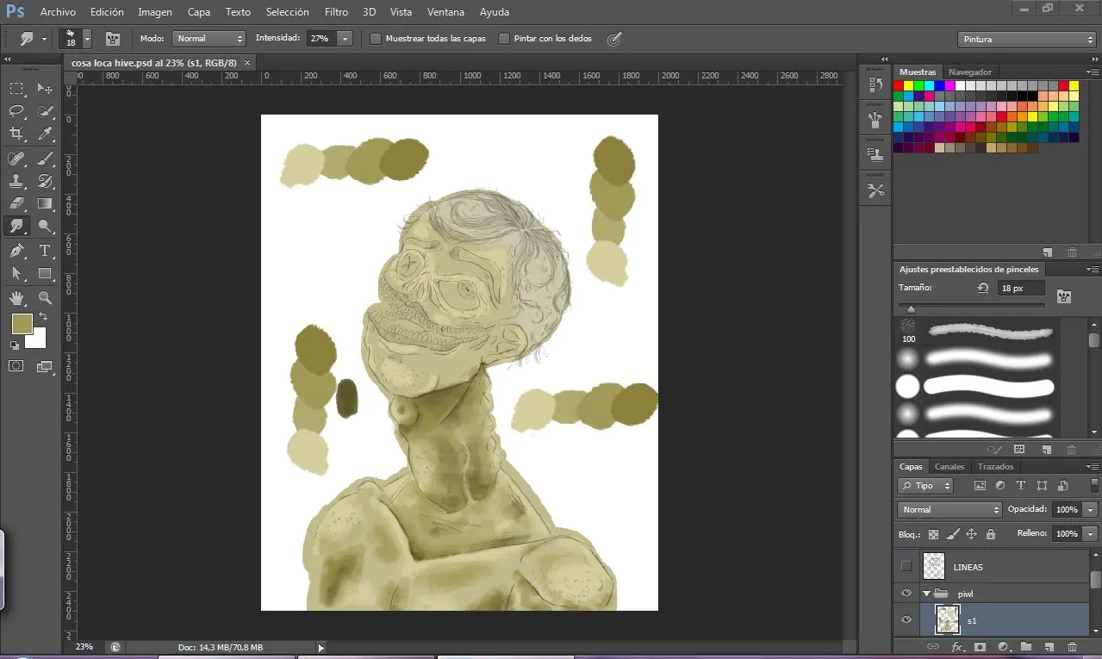Choose the Horizontal Type tool
Viewport: 1102px width, 659px height.
(x=45, y=251)
